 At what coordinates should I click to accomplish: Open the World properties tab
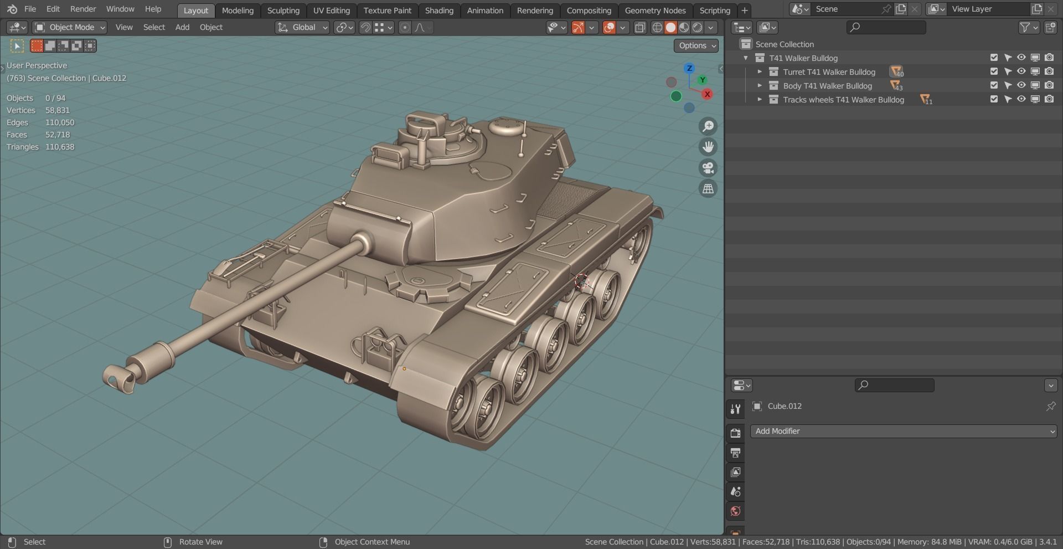(x=735, y=511)
